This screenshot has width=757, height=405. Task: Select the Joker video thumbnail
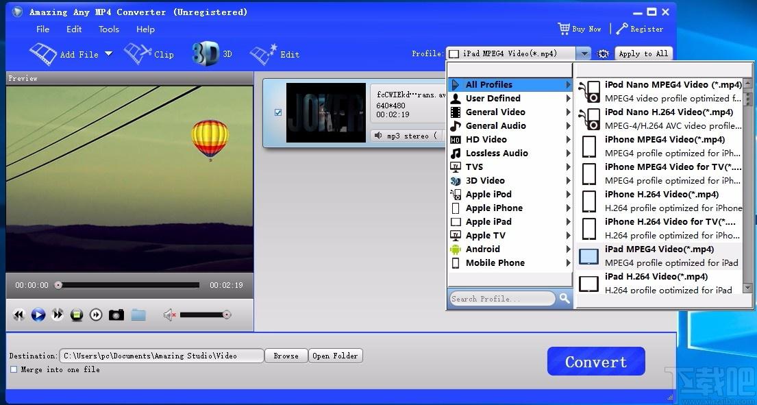point(326,113)
